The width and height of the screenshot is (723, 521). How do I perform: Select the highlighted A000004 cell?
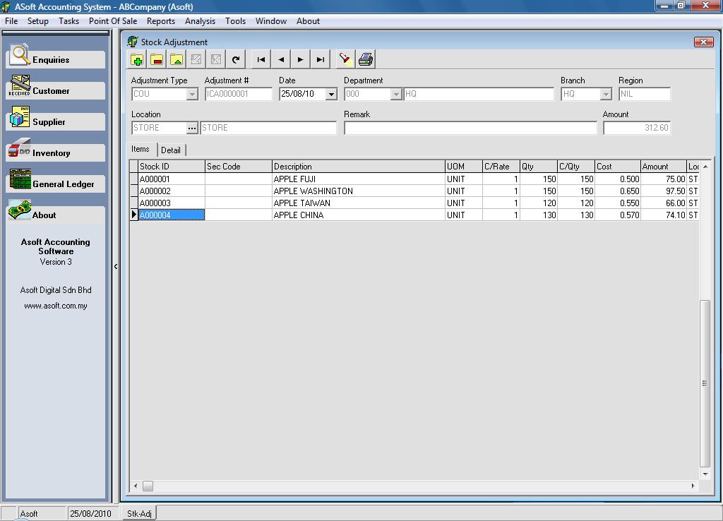(172, 215)
